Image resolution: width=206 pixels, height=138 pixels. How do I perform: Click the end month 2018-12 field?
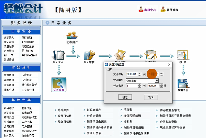click(154, 74)
